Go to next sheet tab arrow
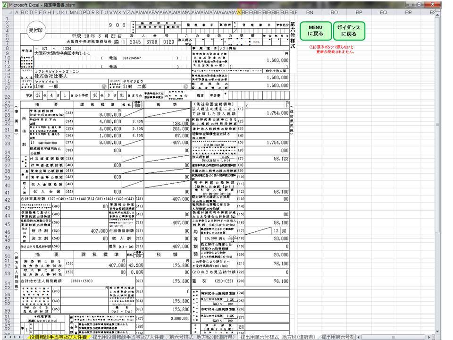Screen dimensions: 453x340 pos(15,337)
